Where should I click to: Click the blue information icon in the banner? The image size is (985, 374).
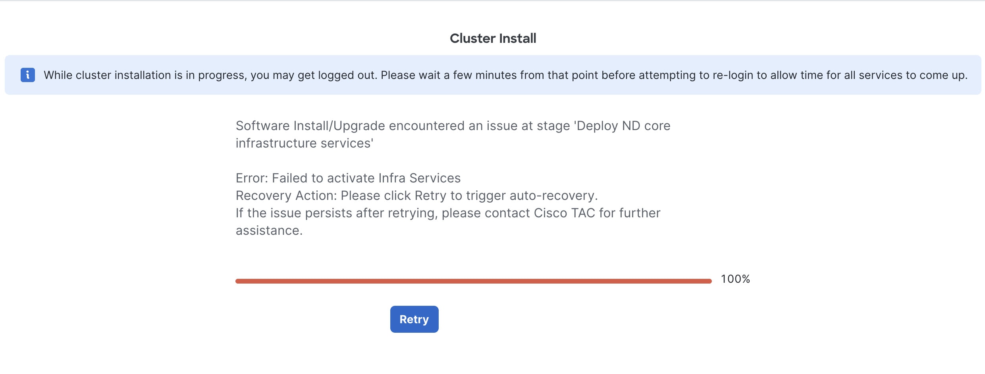pyautogui.click(x=28, y=75)
